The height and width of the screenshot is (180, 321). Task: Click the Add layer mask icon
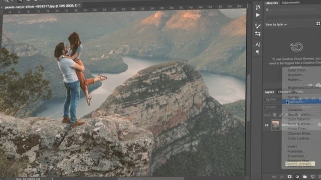pos(289,176)
